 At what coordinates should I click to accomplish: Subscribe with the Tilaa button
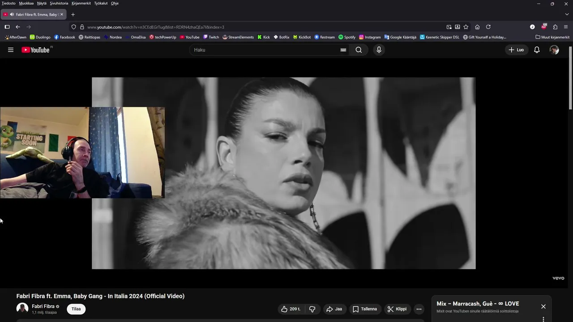point(76,309)
